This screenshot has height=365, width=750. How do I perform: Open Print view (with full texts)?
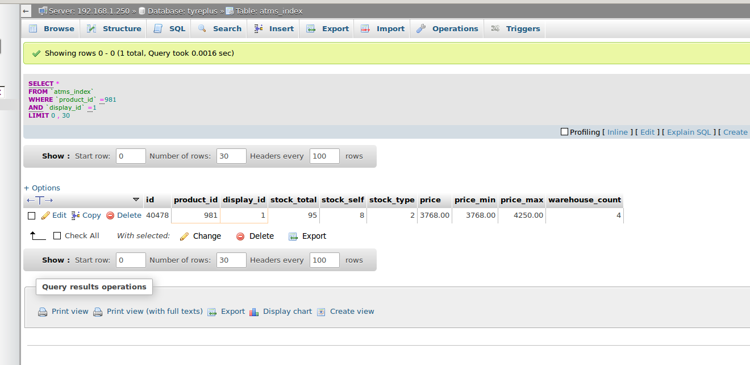click(148, 312)
